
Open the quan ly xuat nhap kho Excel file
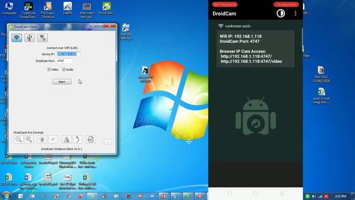point(321,96)
